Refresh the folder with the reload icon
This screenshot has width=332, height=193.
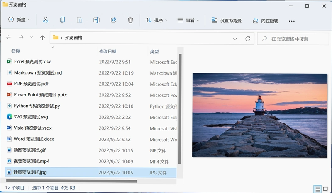[x=248, y=39]
